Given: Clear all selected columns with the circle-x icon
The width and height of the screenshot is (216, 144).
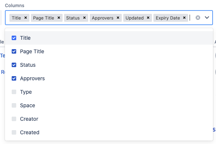Looking at the screenshot, I should tap(198, 18).
